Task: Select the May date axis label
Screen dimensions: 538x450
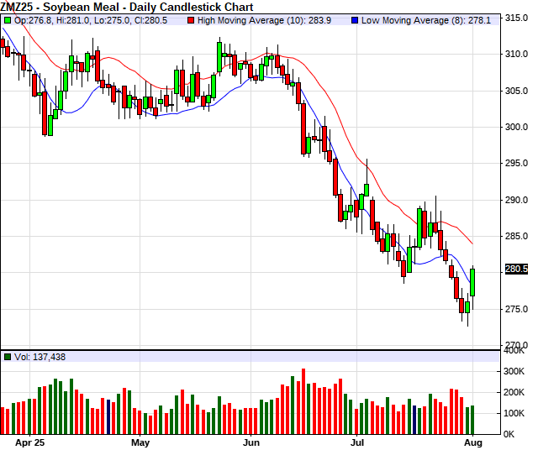Action: pyautogui.click(x=140, y=442)
